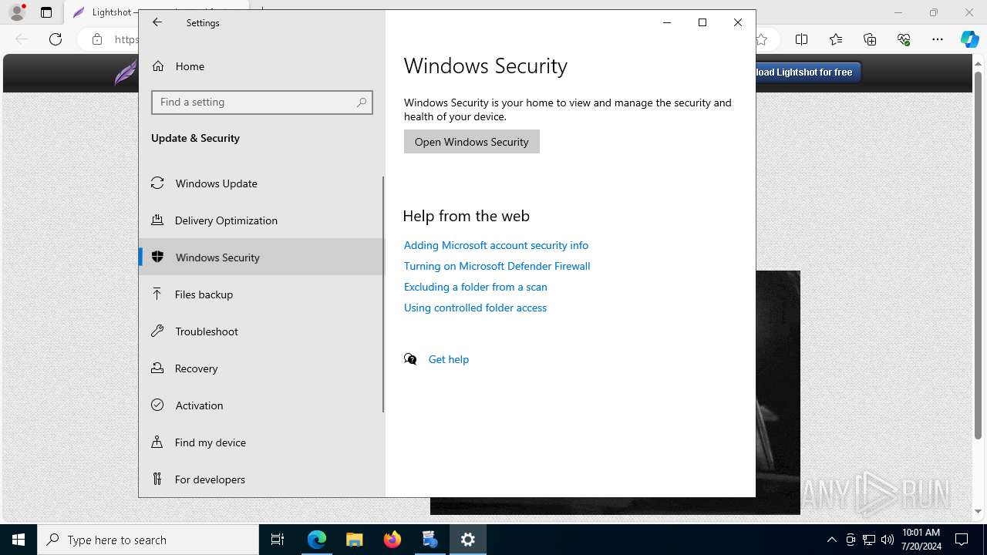Open Favorites in Edge toolbar
987x555 pixels.
click(836, 39)
